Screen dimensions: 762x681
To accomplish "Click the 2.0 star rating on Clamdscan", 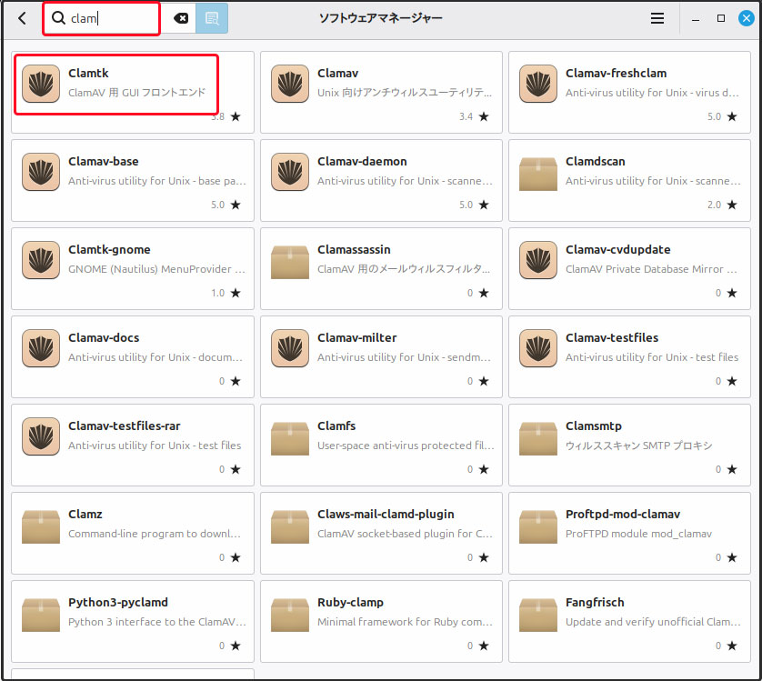I will click(722, 205).
